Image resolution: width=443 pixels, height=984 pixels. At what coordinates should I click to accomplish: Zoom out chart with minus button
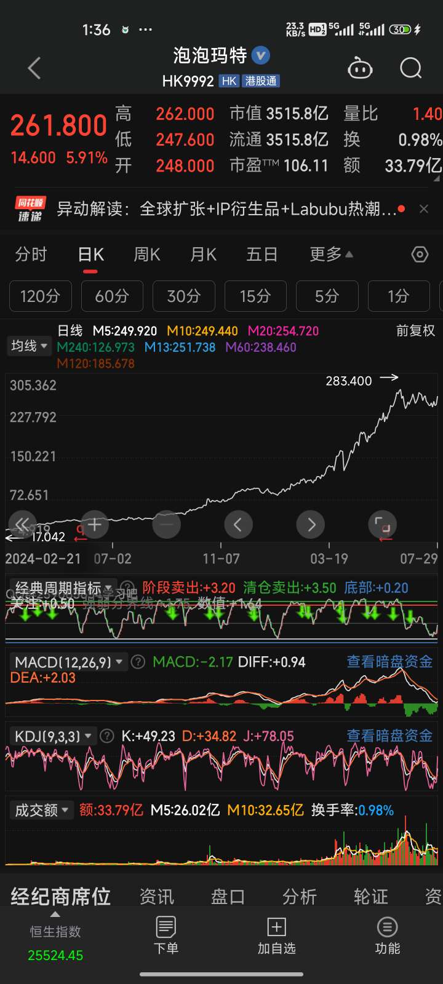[x=166, y=525]
